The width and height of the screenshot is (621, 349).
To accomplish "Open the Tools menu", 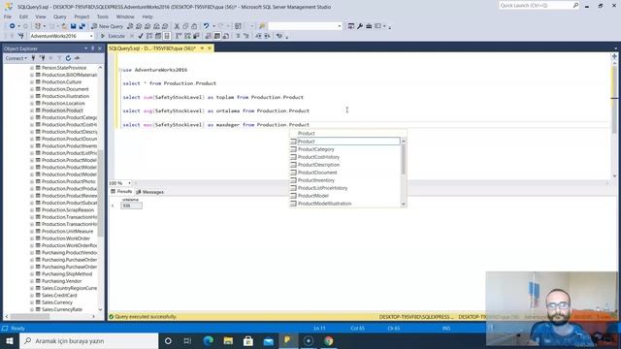I will tap(103, 16).
